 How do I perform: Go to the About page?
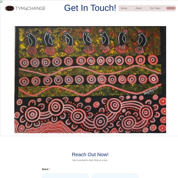pos(139,8)
